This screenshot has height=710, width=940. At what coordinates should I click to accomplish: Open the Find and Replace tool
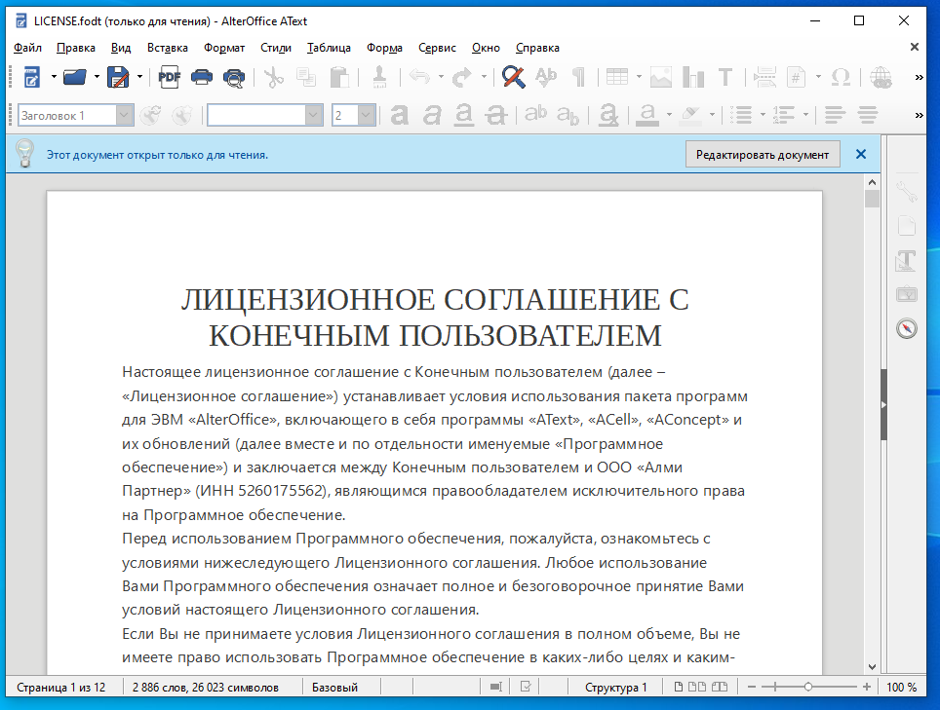click(514, 77)
